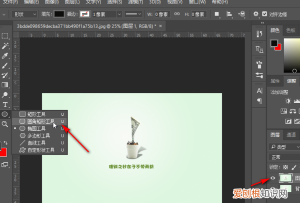Click the color panel foreground swatch
The width and height of the screenshot is (300, 203).
(x=274, y=43)
